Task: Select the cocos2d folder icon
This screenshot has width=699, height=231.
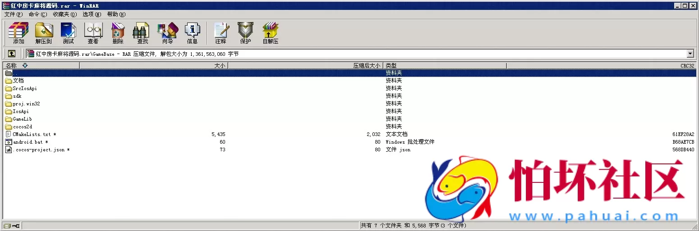Action: pos(9,127)
